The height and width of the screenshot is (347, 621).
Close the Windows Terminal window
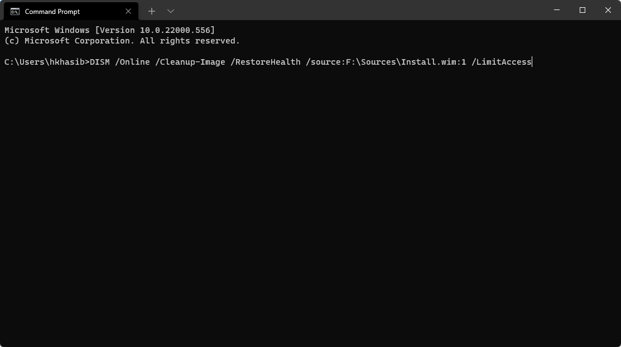[608, 10]
